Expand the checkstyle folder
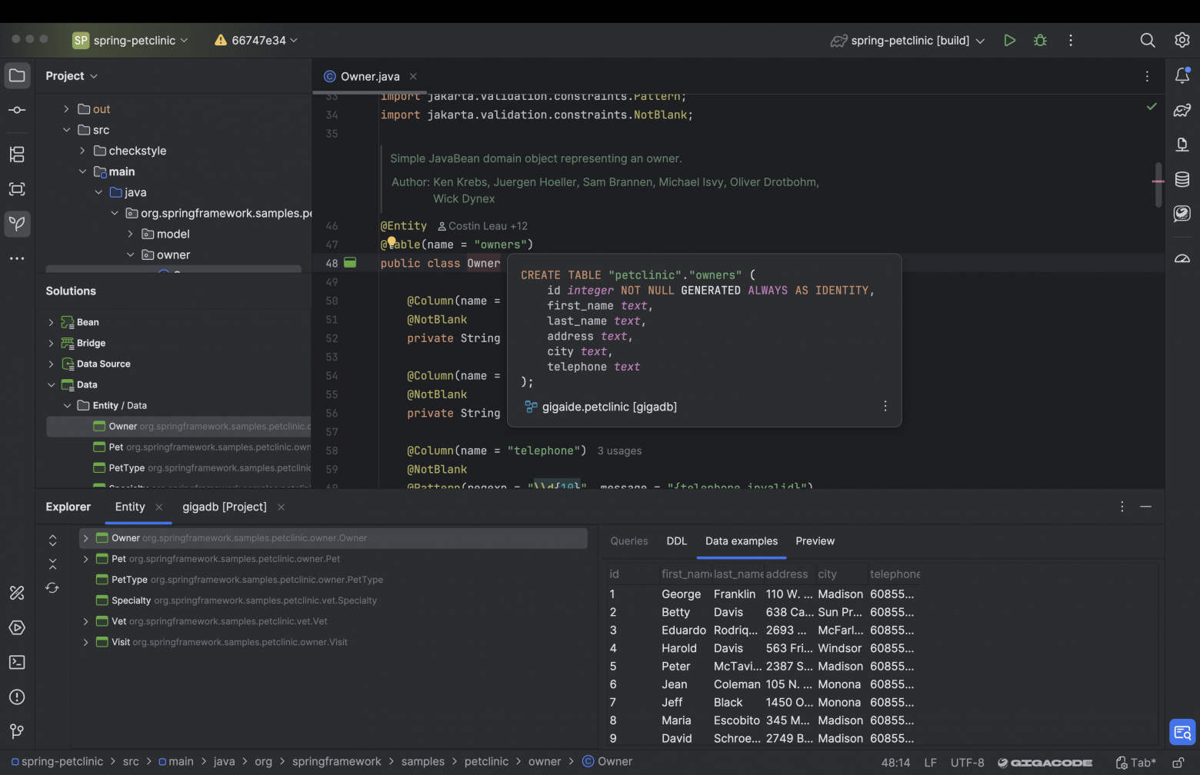The height and width of the screenshot is (775, 1200). pyautogui.click(x=82, y=151)
